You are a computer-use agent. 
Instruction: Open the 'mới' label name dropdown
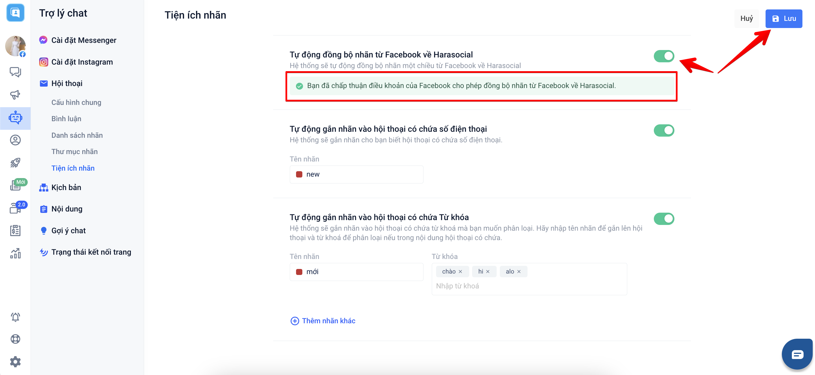click(356, 272)
